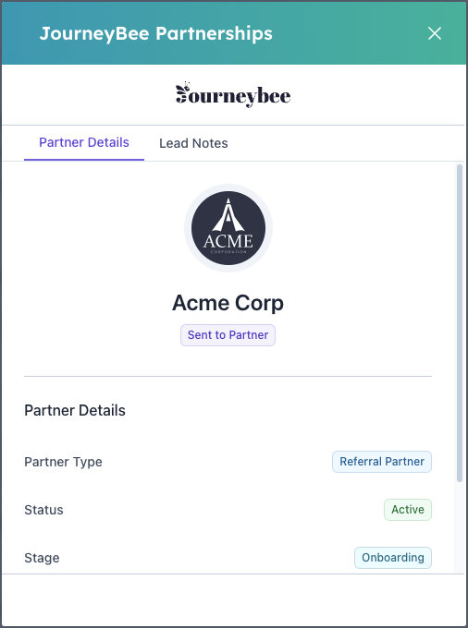This screenshot has height=628, width=468.
Task: Click the bee icon in the Journeybee wordmark
Action: tap(182, 92)
